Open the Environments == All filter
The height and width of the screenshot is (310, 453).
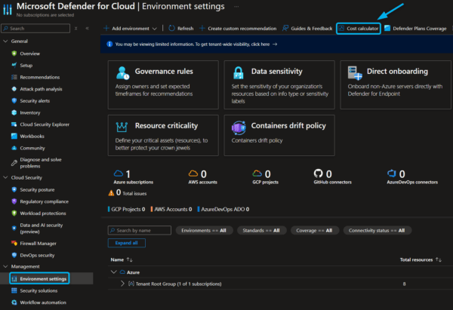tap(204, 230)
